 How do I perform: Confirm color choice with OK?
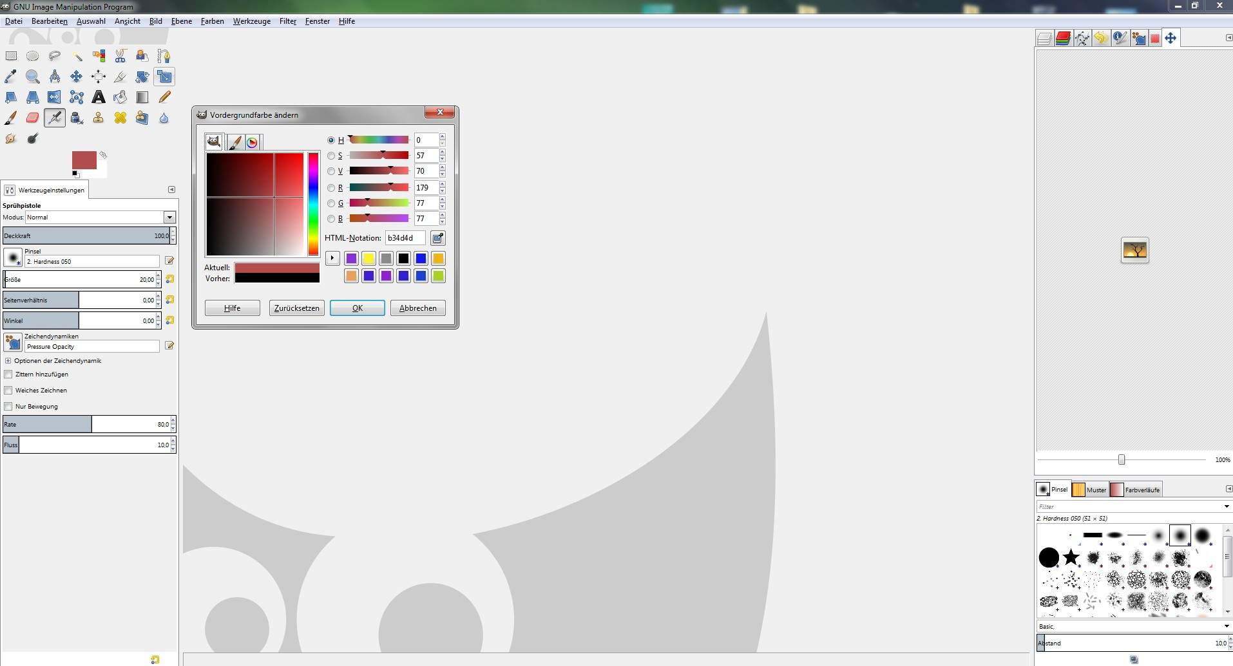357,308
